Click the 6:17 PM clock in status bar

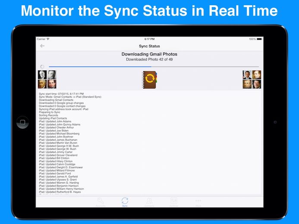149,39
